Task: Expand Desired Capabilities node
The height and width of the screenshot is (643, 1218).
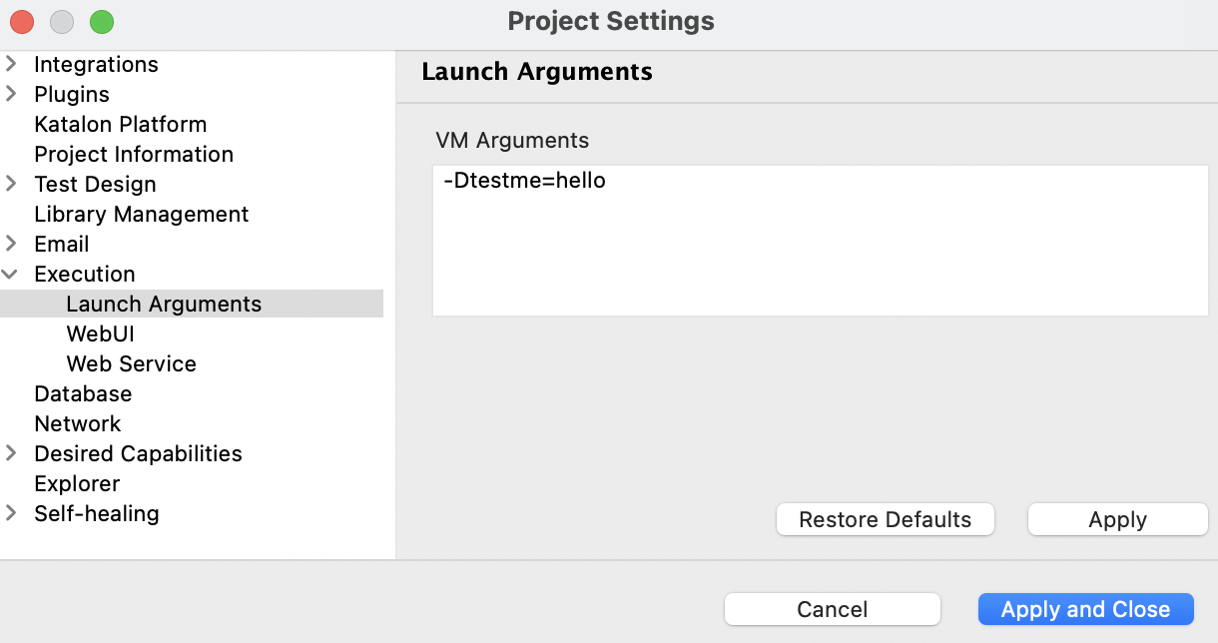Action: coord(11,454)
